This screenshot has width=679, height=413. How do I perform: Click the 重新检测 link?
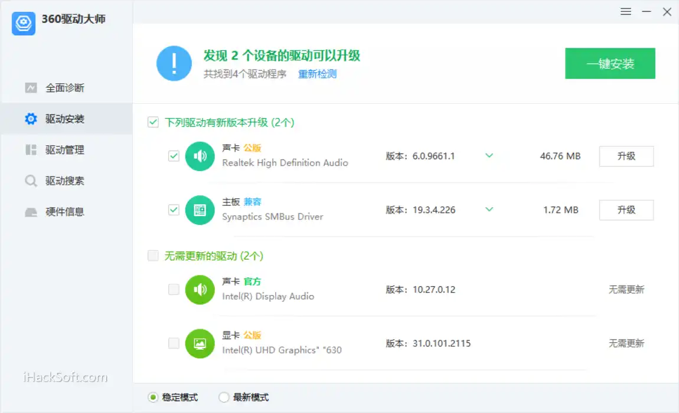(318, 74)
